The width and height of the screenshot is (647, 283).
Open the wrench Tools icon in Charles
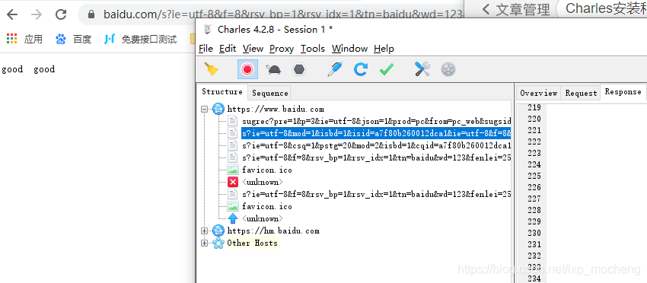(422, 69)
